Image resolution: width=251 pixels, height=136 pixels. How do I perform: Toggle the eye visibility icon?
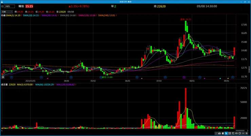[236, 133]
